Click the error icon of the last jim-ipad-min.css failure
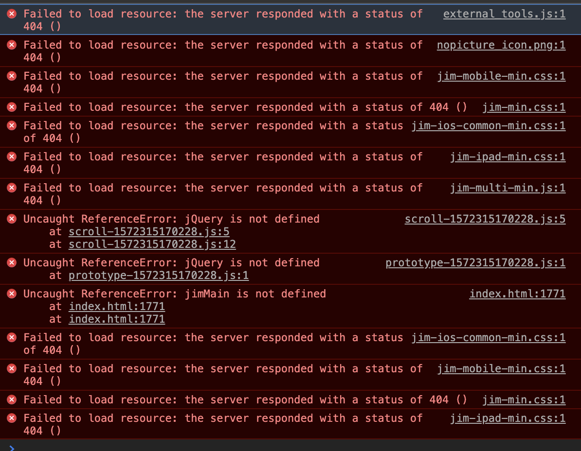Image resolution: width=581 pixels, height=451 pixels. [x=12, y=418]
